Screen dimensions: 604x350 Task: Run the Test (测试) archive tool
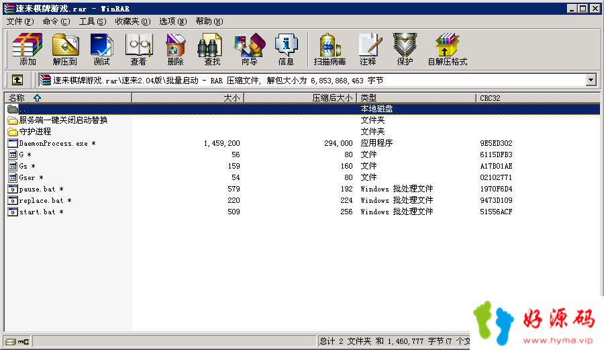tap(102, 49)
